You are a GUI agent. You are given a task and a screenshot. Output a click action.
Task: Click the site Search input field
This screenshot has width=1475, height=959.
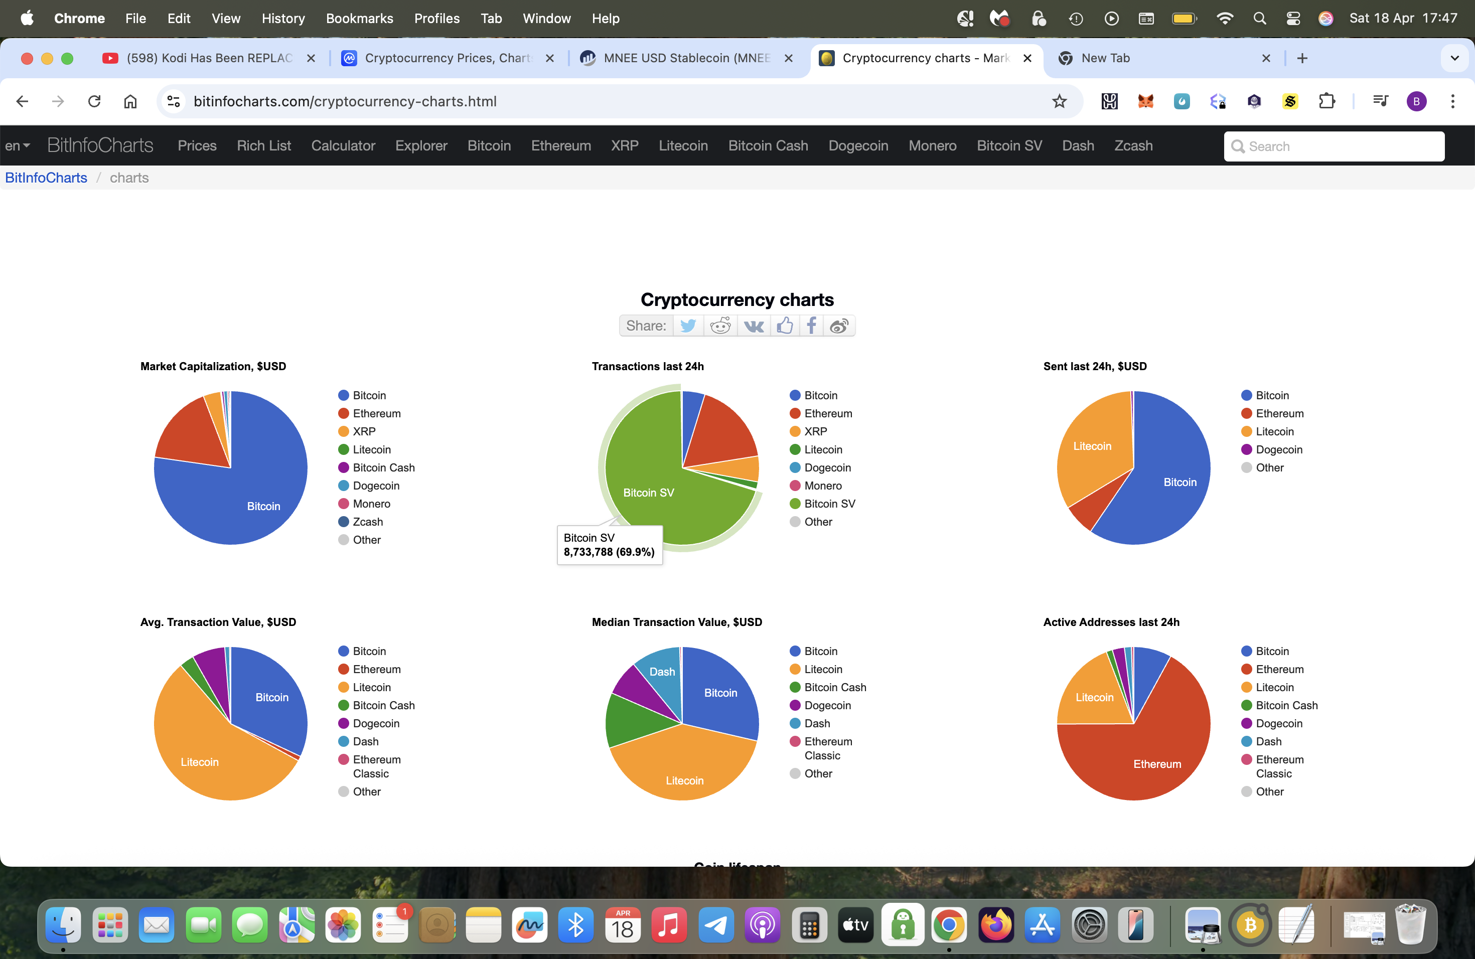[1334, 146]
